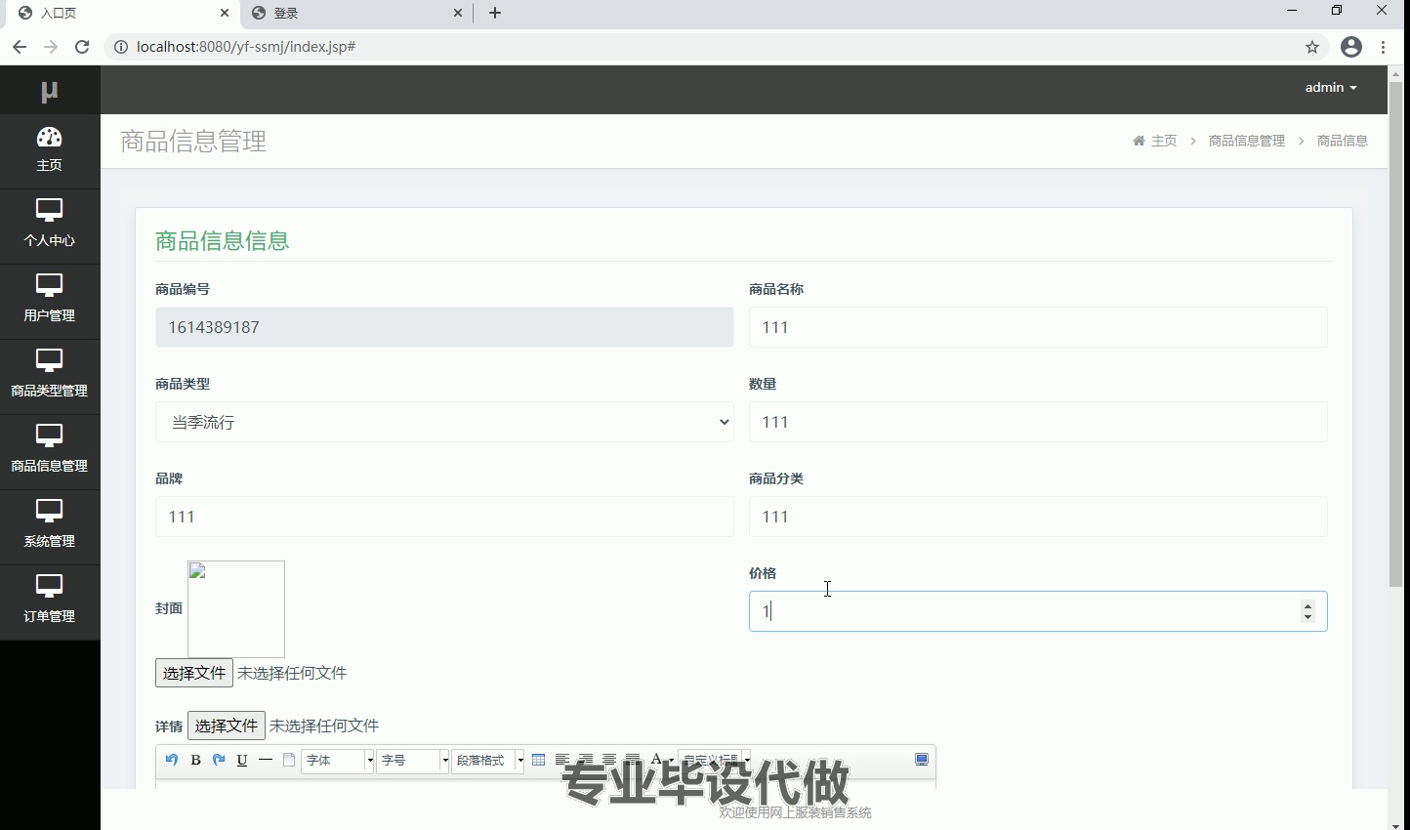Go to 主页 breadcrumb link
Screen dimensions: 1410x830
coord(1155,141)
